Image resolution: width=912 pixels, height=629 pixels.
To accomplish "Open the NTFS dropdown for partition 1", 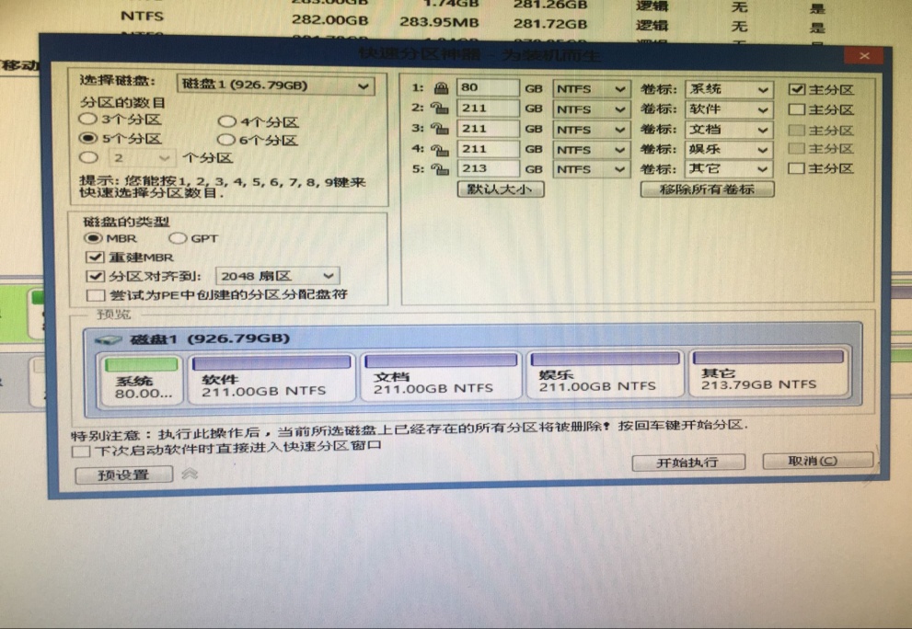I will (591, 89).
